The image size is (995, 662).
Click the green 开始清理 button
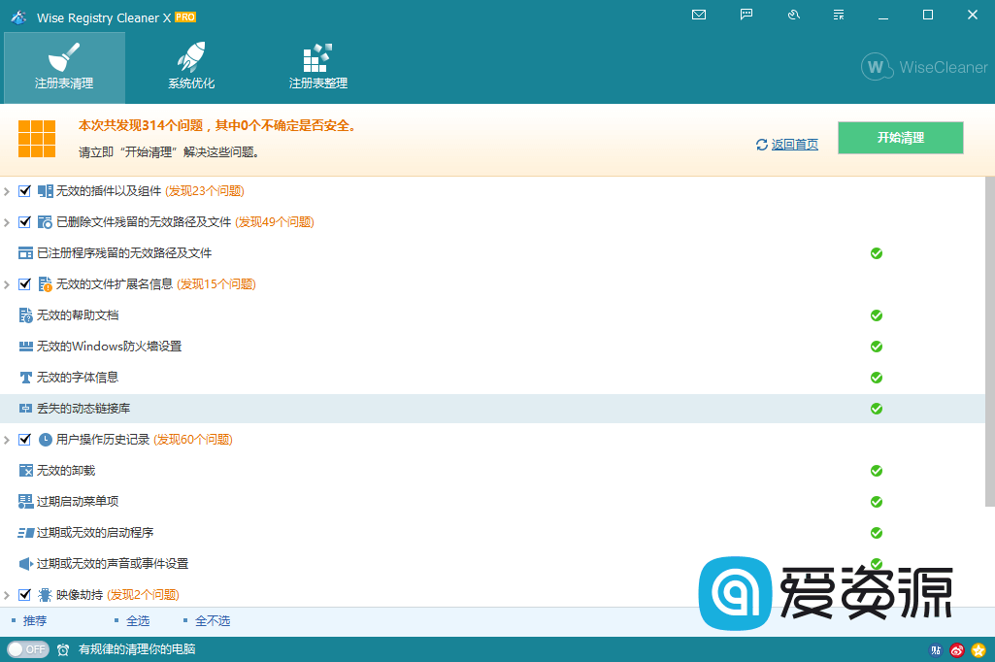tap(900, 138)
